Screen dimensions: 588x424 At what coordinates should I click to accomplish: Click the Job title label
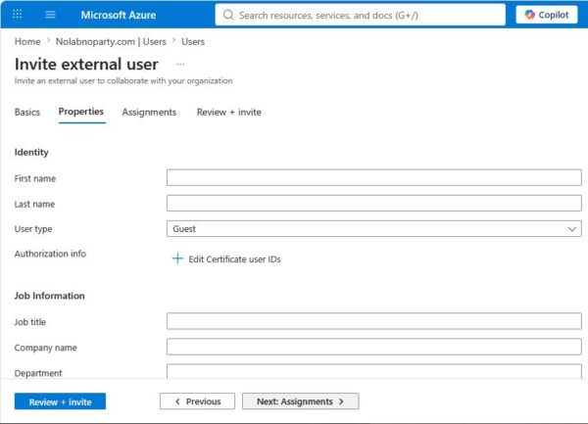point(30,322)
